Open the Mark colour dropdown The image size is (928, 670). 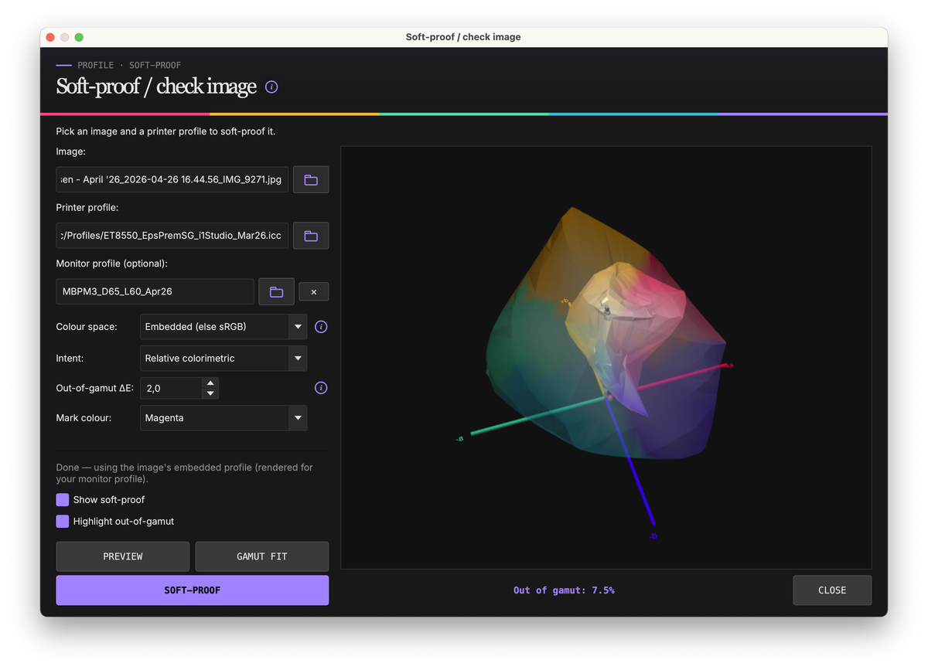(x=223, y=418)
